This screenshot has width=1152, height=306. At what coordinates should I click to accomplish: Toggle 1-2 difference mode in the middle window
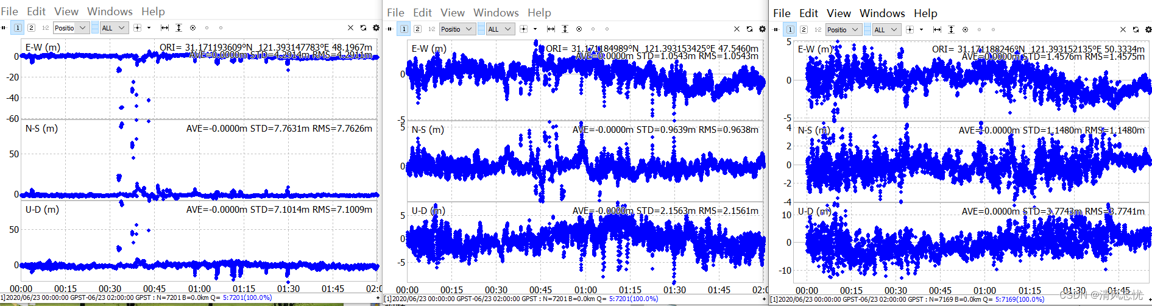[431, 29]
